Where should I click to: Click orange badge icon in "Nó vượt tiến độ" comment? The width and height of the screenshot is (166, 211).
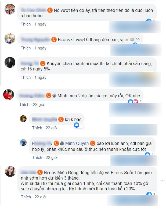(x=50, y=10)
